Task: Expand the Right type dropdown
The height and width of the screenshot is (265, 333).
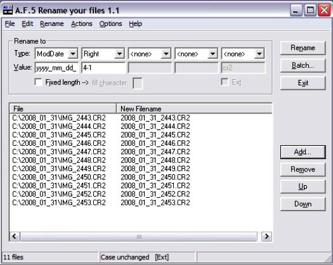Action: click(120, 54)
